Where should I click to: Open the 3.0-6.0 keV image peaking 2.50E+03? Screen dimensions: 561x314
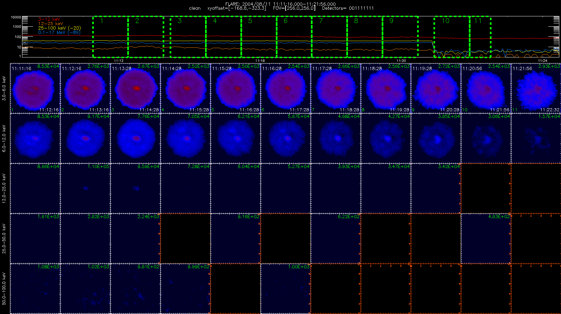(235, 88)
